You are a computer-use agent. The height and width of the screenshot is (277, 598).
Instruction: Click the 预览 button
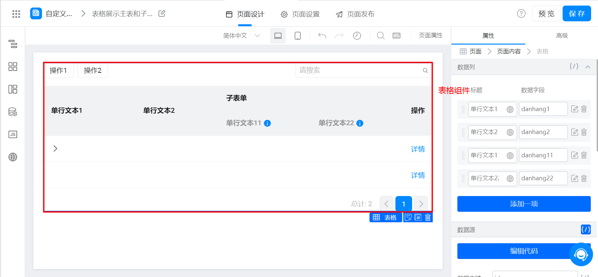(546, 13)
